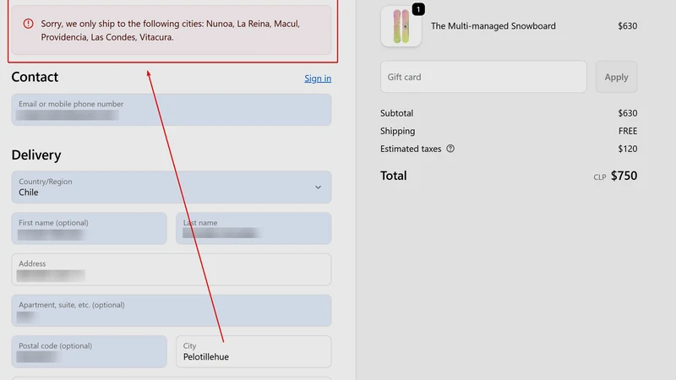Click the Estimated taxes $120 value
The width and height of the screenshot is (676, 380).
(627, 149)
